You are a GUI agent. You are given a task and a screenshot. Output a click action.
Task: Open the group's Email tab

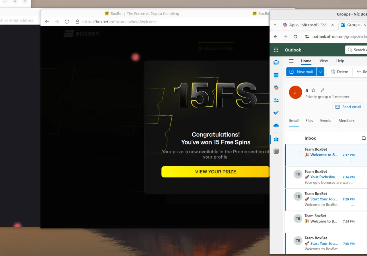click(294, 121)
